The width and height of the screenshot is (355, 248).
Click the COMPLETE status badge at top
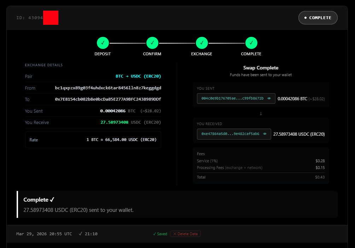point(318,18)
